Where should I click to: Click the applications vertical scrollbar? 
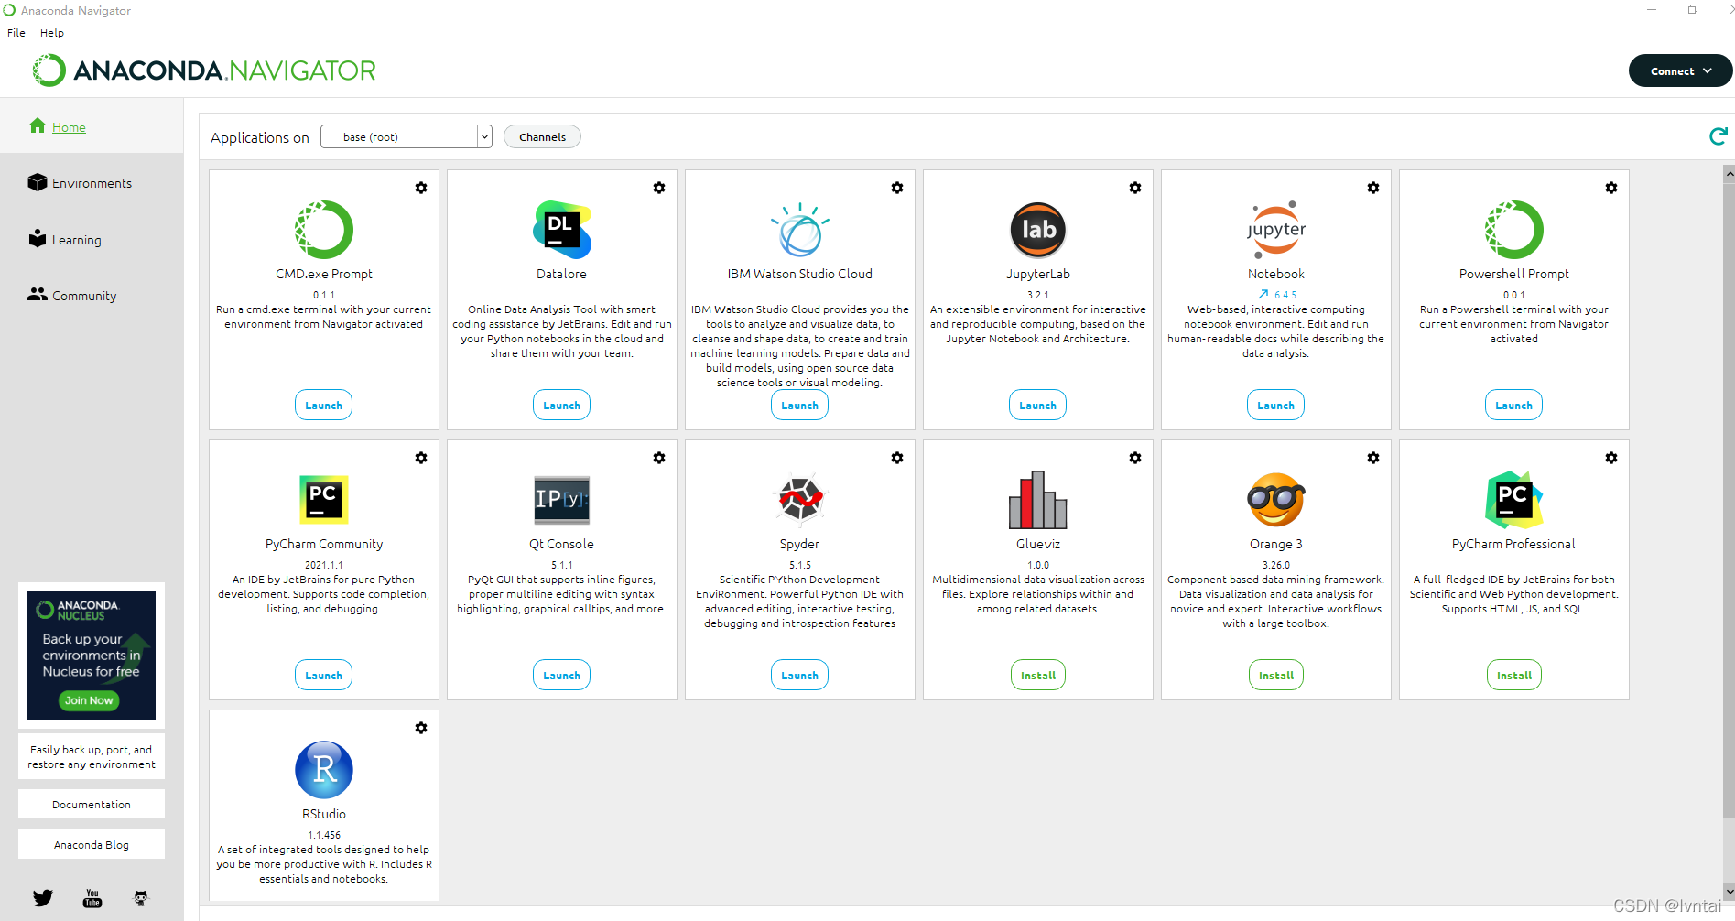click(1729, 499)
